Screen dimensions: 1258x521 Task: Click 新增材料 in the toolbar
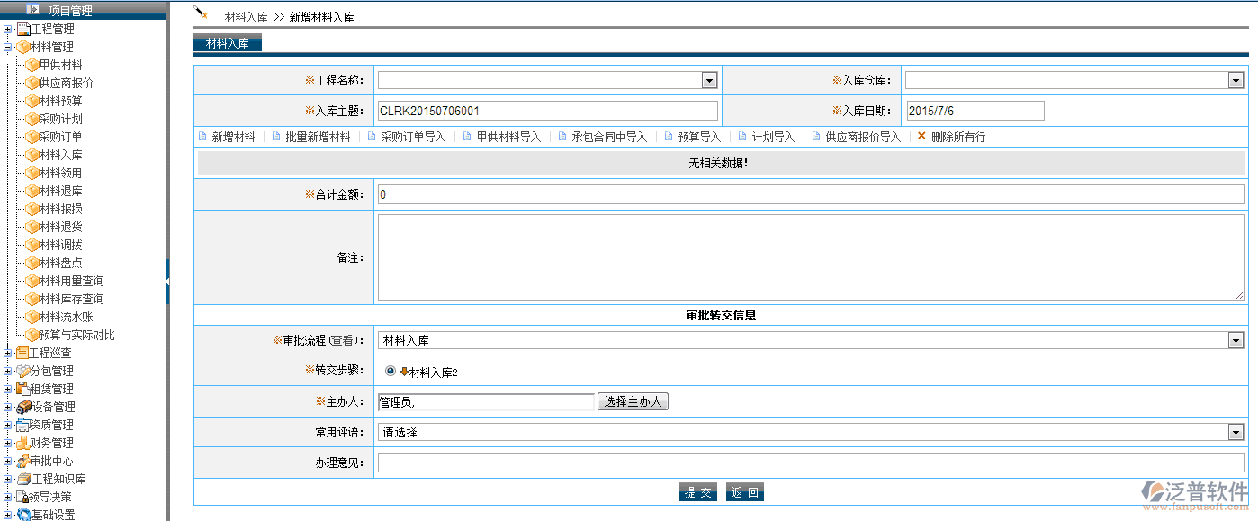point(233,137)
